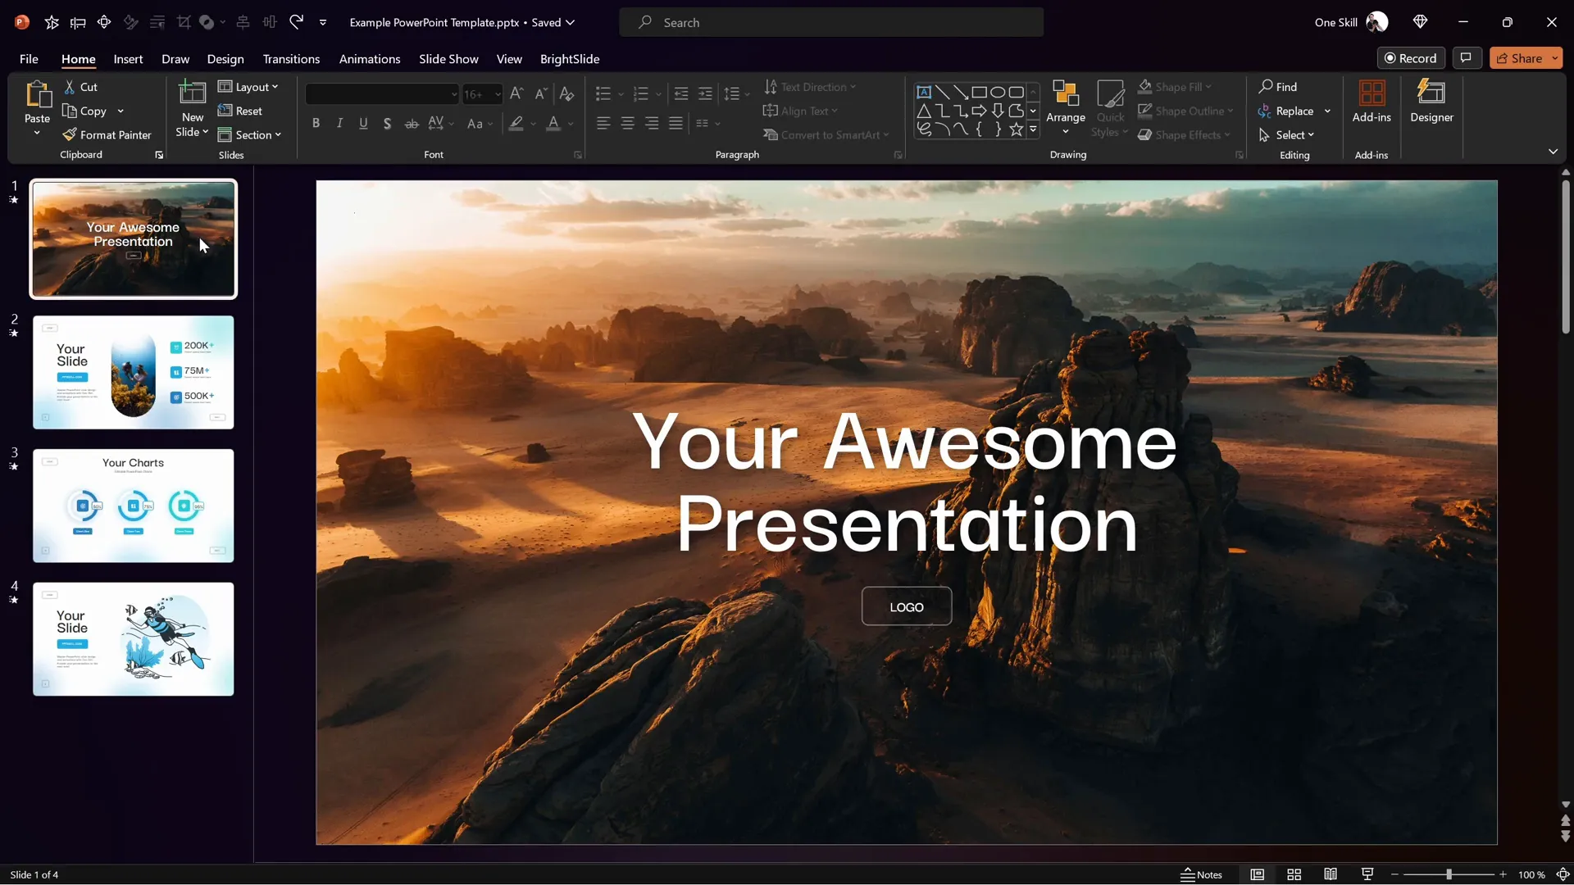Viewport: 1574px width, 885px height.
Task: Click the LOGO box on the slide
Action: click(x=907, y=606)
